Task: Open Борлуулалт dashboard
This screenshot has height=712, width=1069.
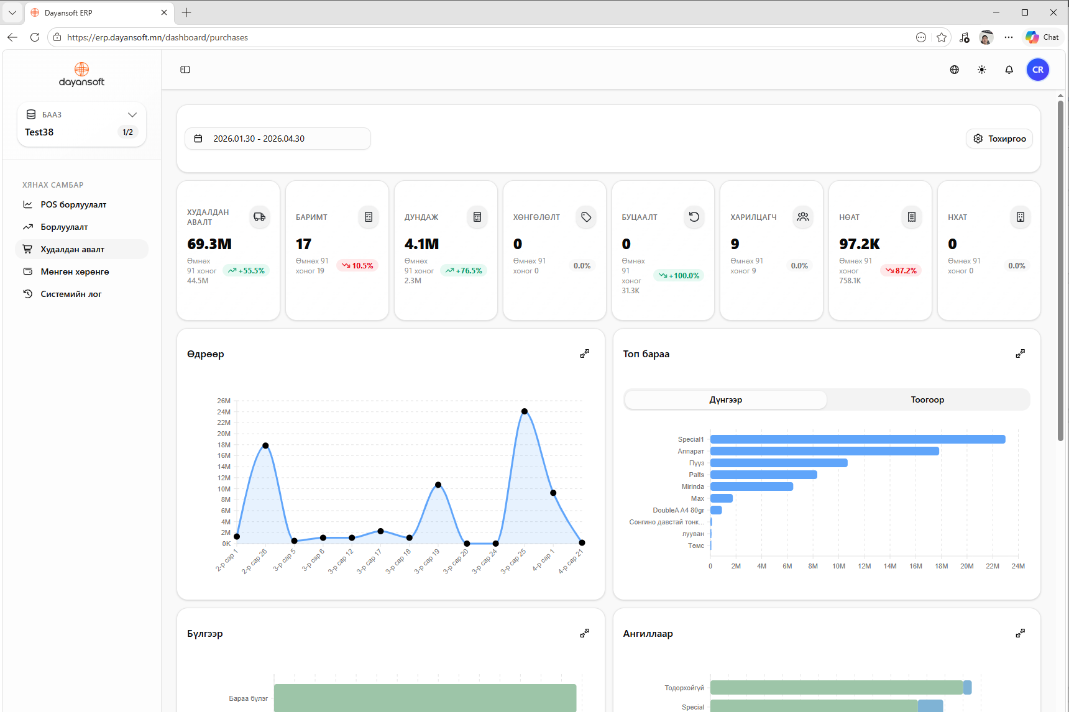Action: (81, 227)
